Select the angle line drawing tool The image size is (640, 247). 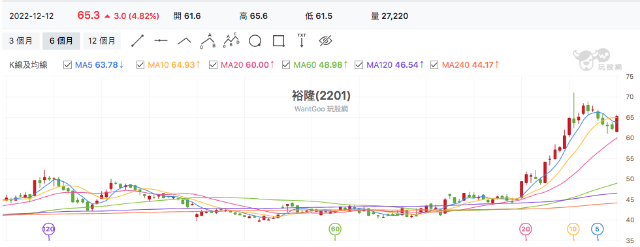pos(184,41)
